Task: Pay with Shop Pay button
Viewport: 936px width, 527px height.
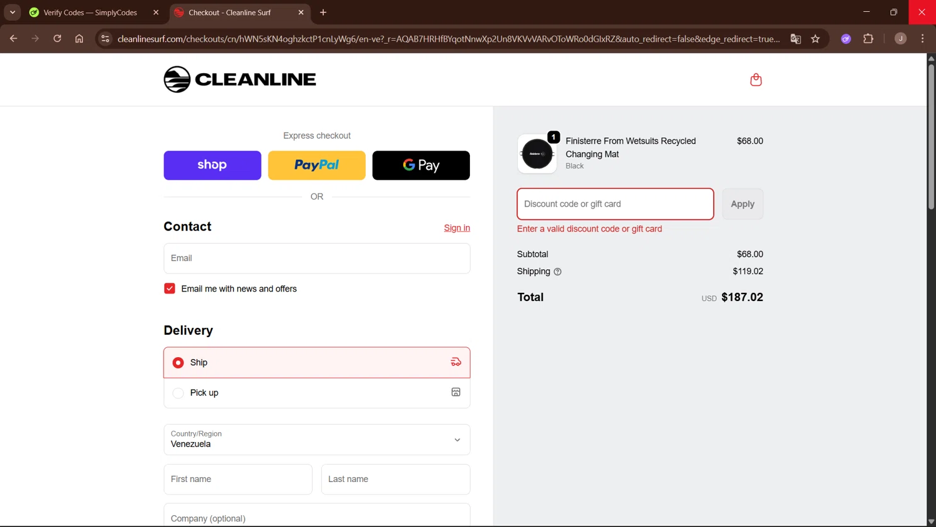Action: point(212,165)
